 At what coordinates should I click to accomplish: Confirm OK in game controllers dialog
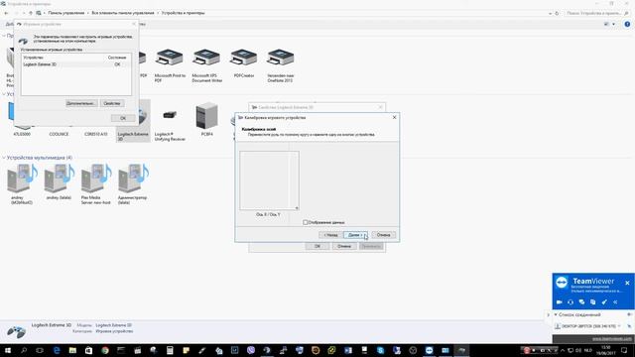(123, 118)
